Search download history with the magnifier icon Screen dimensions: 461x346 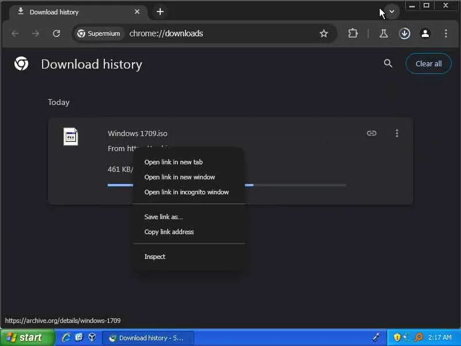(388, 63)
